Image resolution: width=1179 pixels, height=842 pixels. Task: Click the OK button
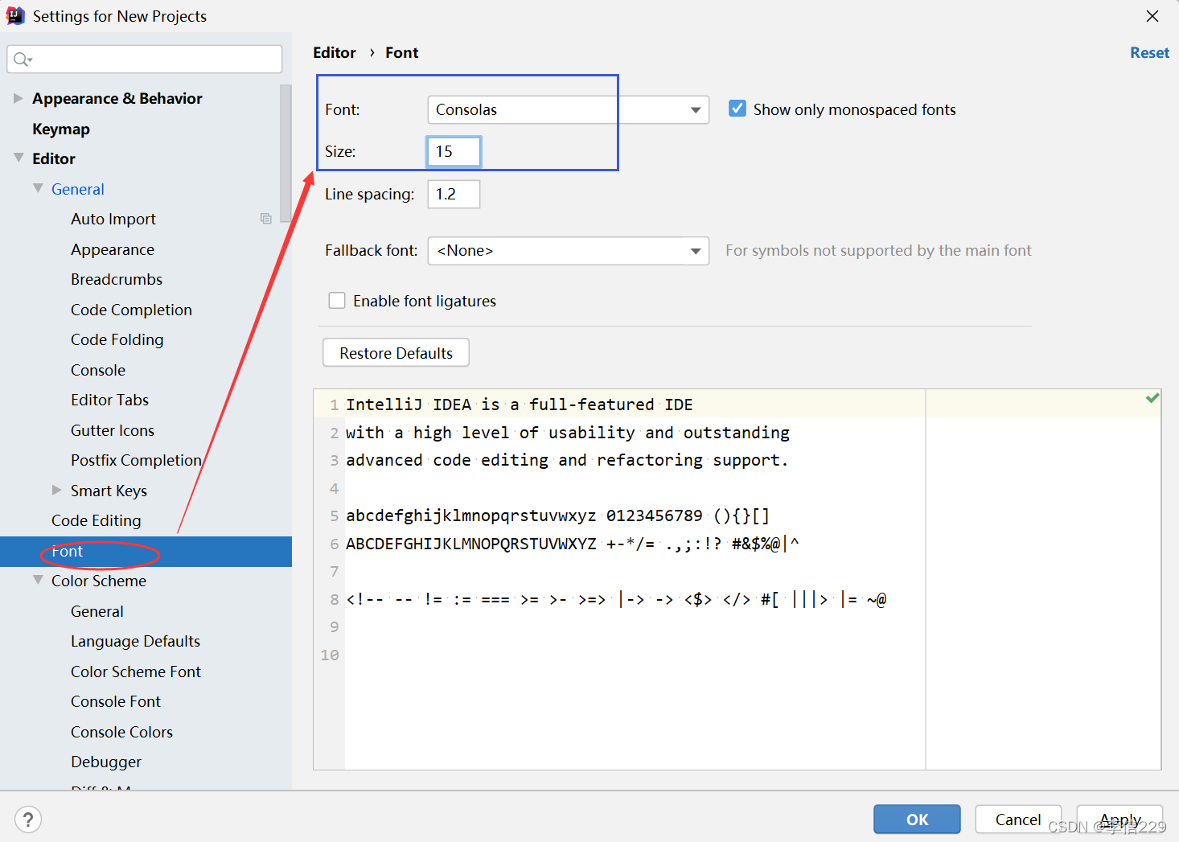(917, 819)
